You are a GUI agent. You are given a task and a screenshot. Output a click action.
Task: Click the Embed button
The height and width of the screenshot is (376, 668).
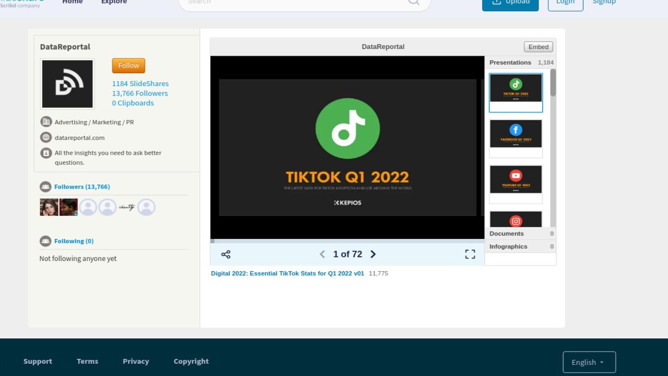(x=538, y=47)
